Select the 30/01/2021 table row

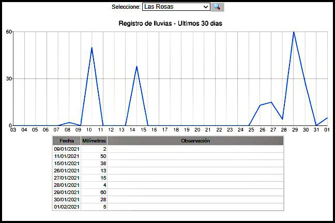tap(67, 199)
